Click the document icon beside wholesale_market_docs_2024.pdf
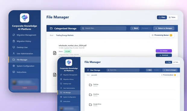 55,53
